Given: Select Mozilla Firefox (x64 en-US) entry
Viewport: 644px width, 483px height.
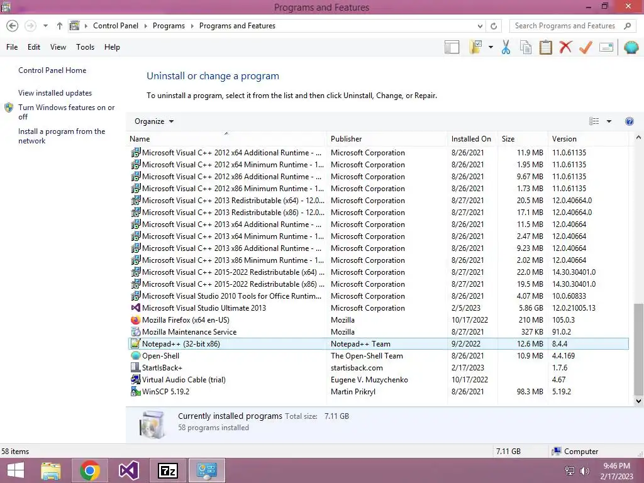Looking at the screenshot, I should [378, 320].
